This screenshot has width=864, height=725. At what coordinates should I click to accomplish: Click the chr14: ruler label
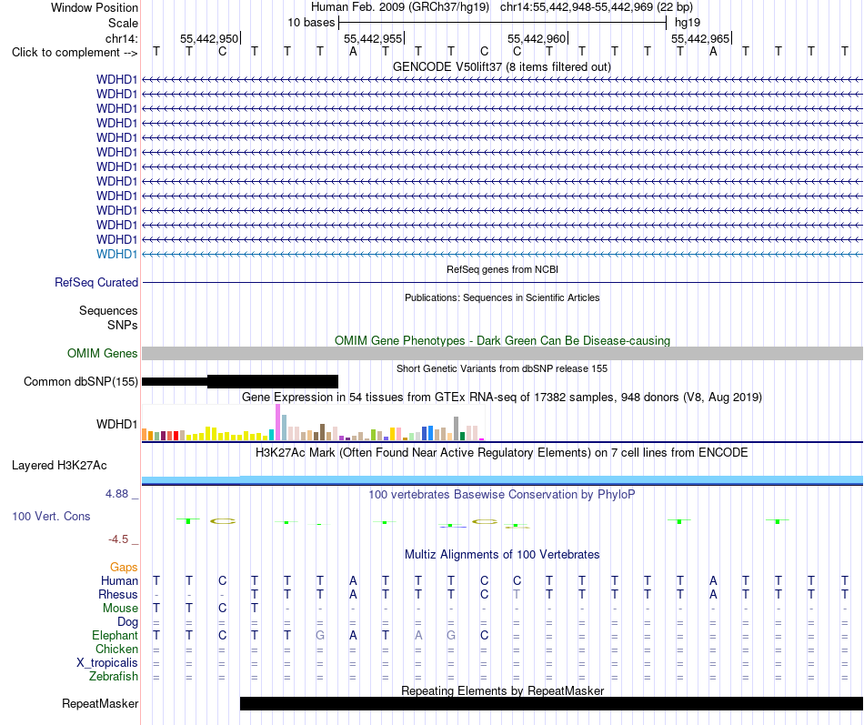click(x=121, y=38)
